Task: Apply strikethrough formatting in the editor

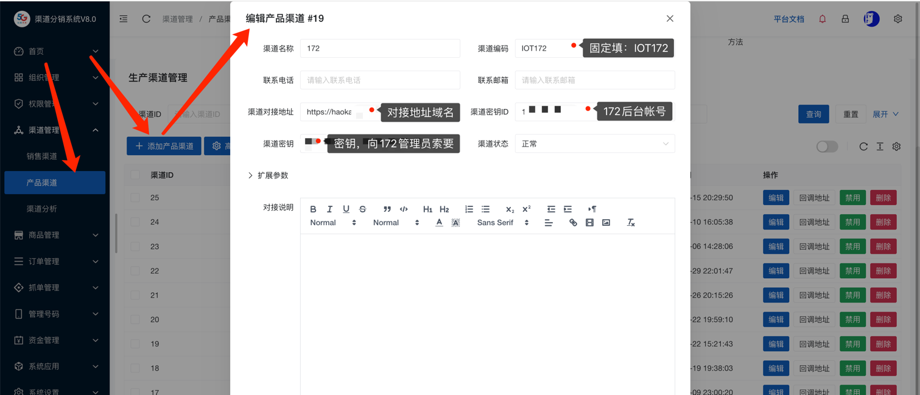Action: point(362,209)
